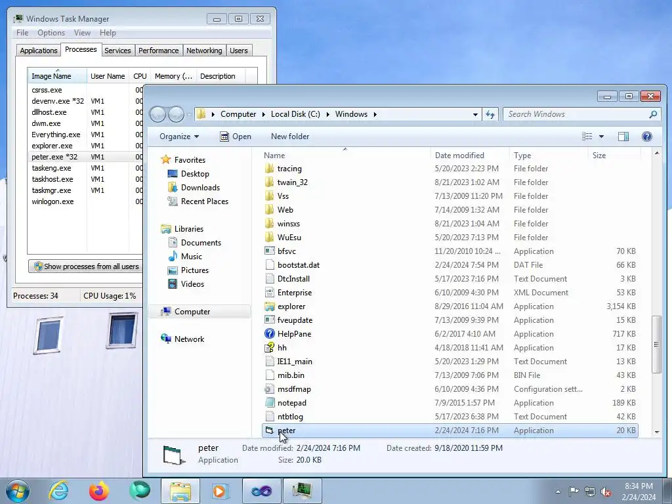Open the network tray icon
The width and height of the screenshot is (672, 504).
click(x=590, y=492)
